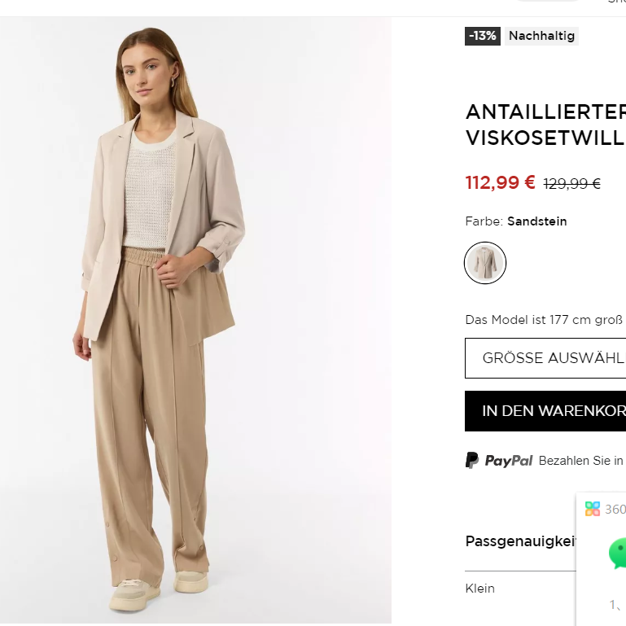Click the Farbe: Sandstein color label
The image size is (626, 626).
pyautogui.click(x=516, y=221)
